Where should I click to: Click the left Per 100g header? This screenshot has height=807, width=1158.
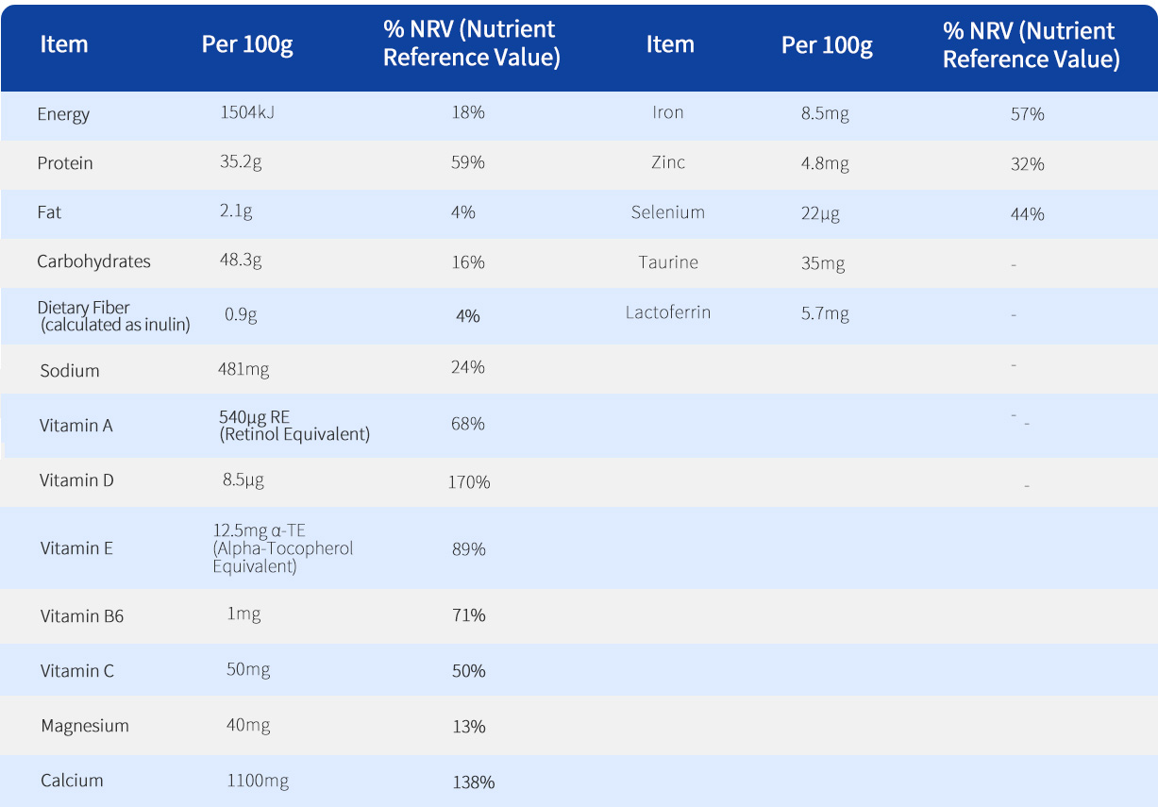(247, 45)
